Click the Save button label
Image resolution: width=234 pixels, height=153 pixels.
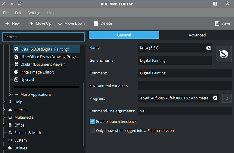[226, 23]
